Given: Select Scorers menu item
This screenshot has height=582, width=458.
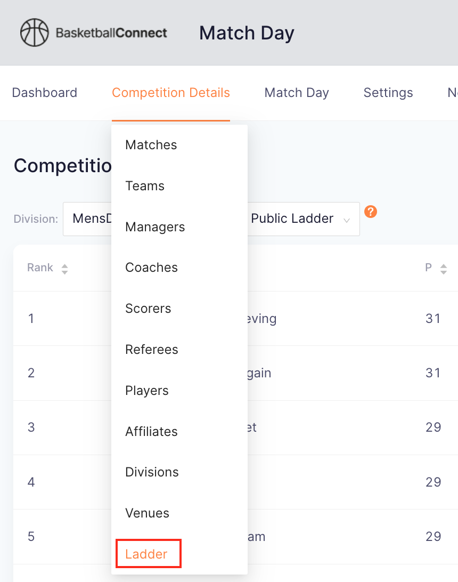Looking at the screenshot, I should tap(148, 309).
